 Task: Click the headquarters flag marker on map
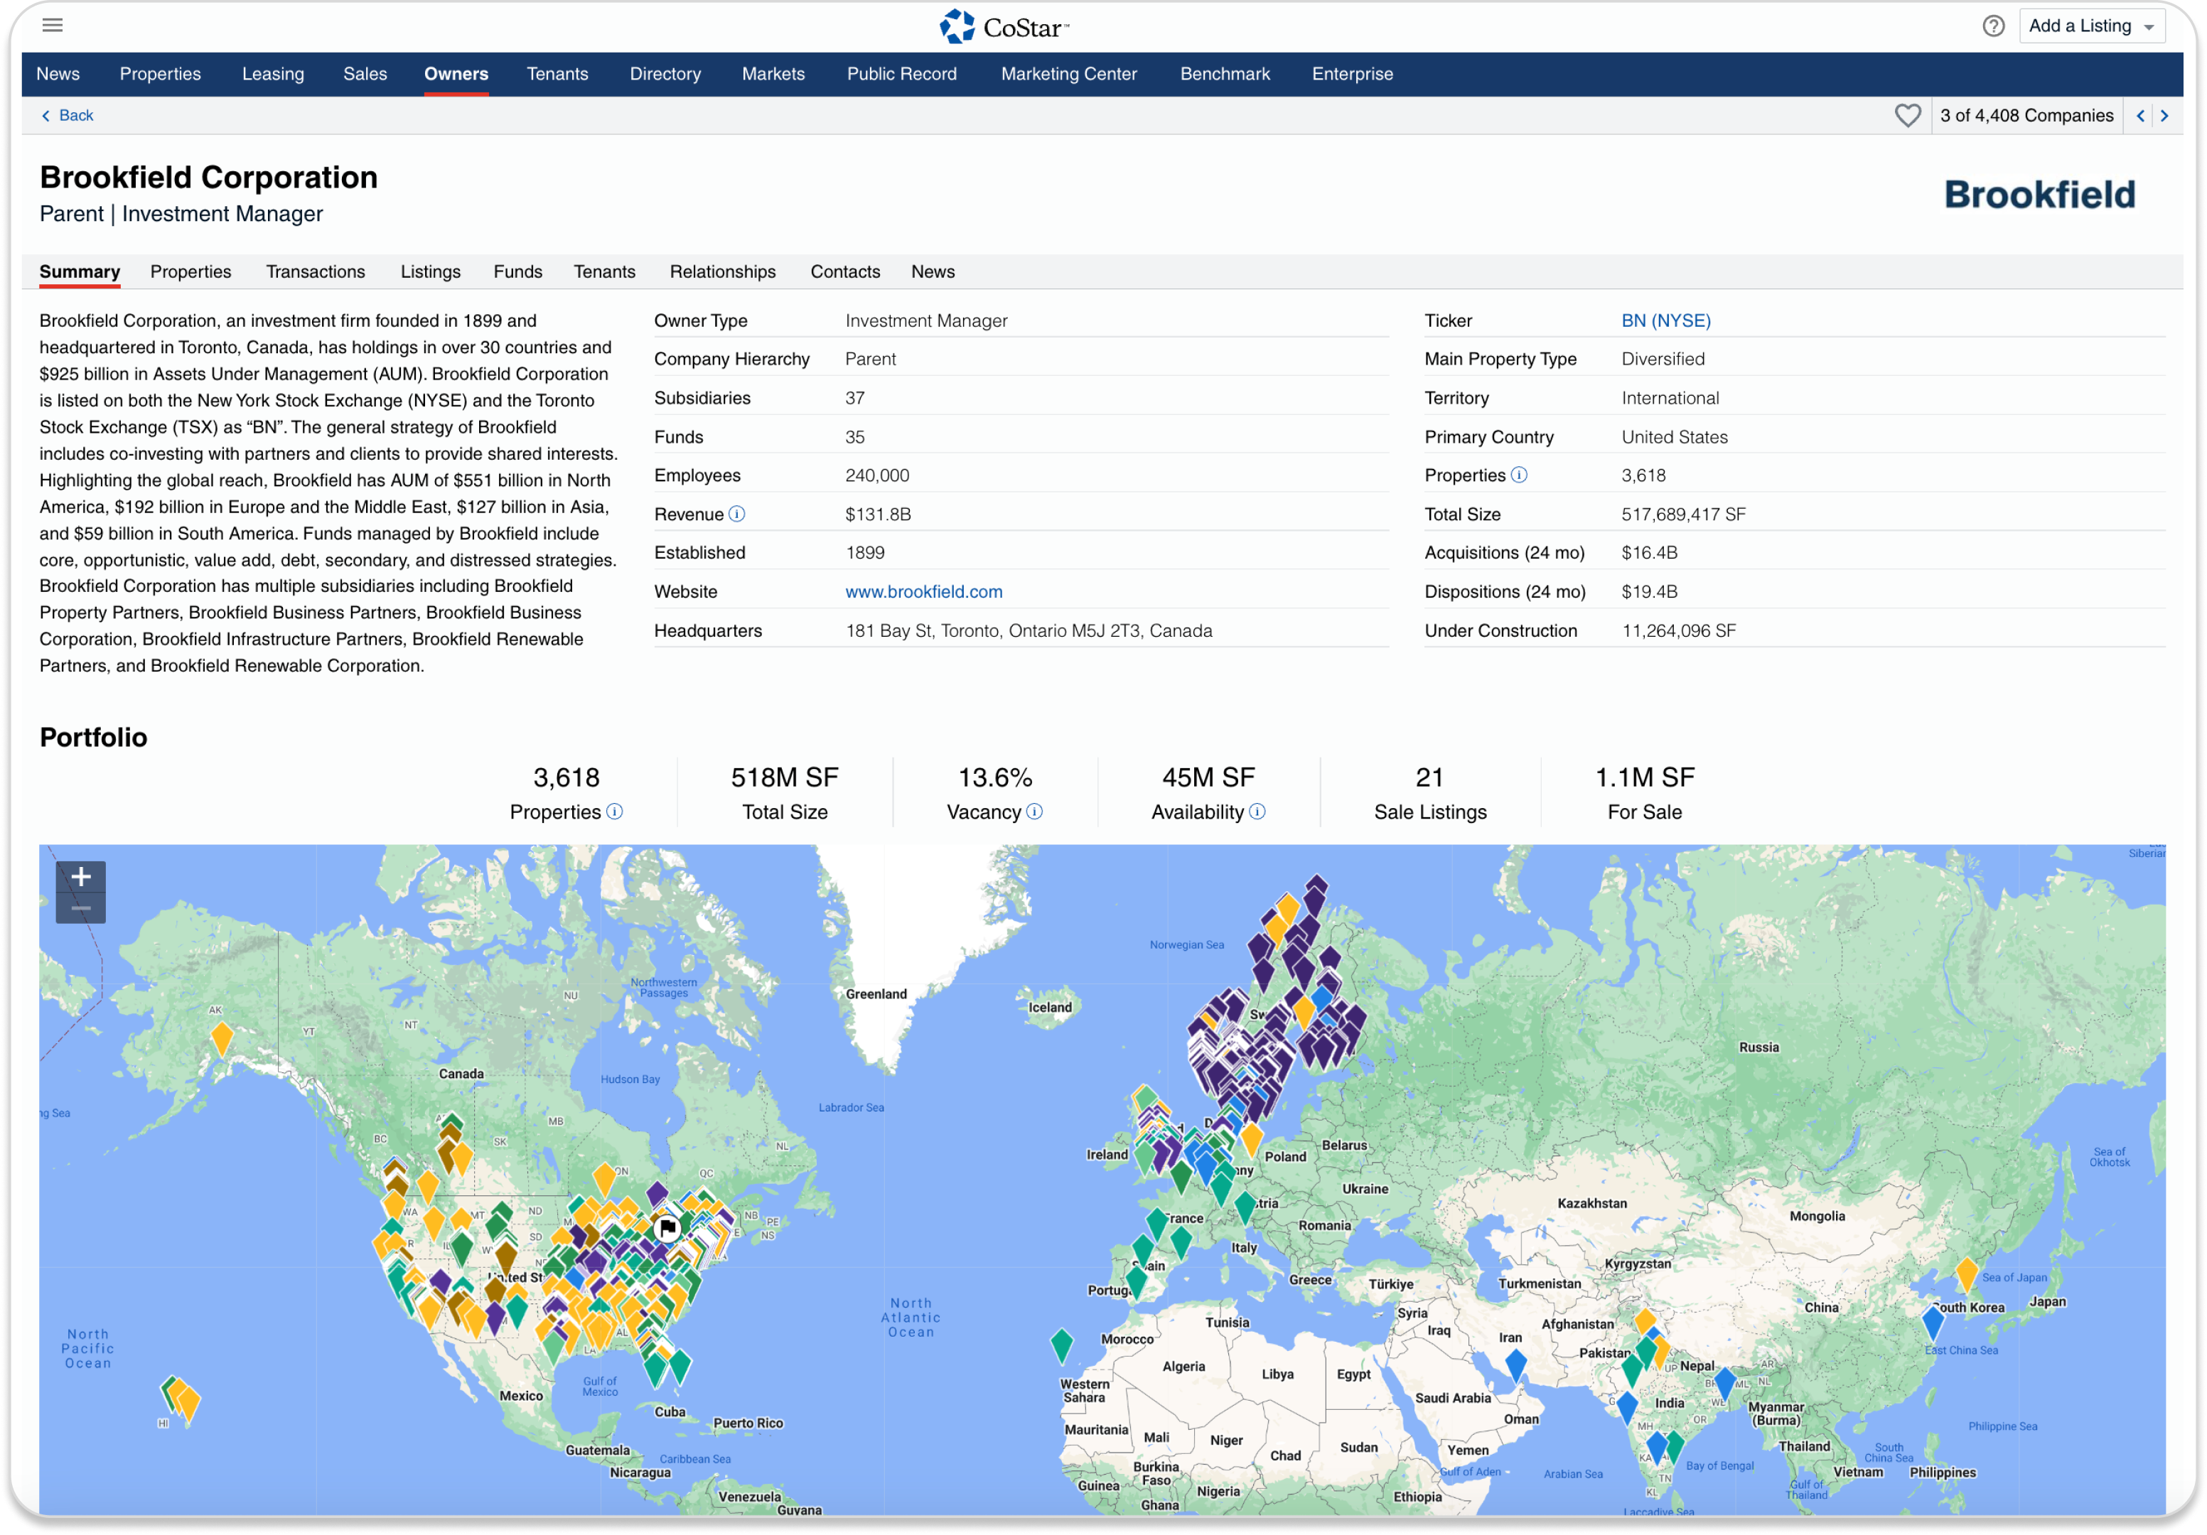(666, 1227)
